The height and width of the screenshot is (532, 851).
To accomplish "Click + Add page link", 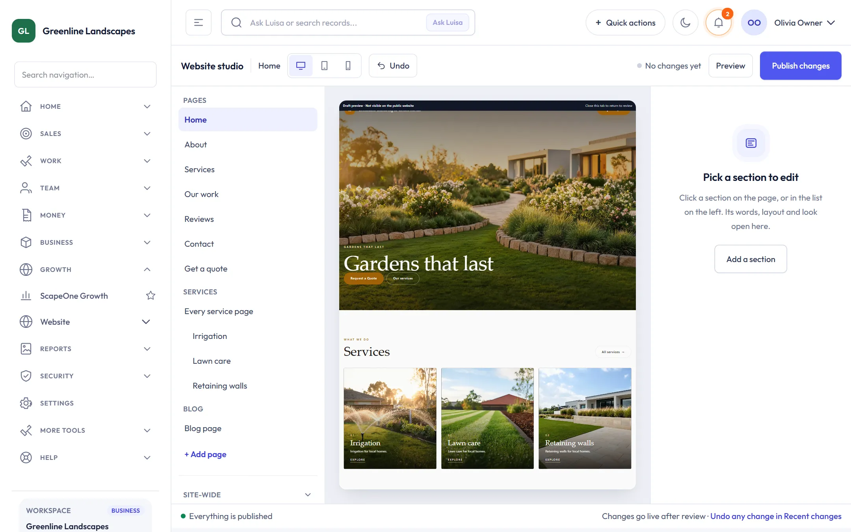I will (205, 454).
